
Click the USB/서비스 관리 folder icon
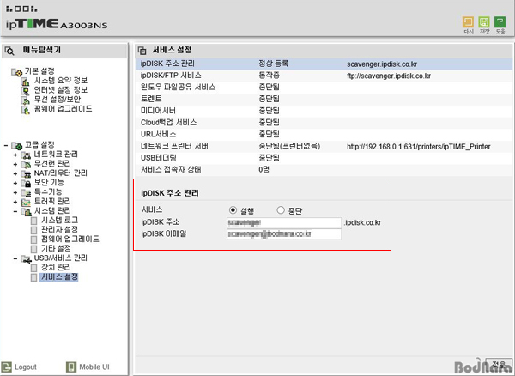tap(26, 258)
